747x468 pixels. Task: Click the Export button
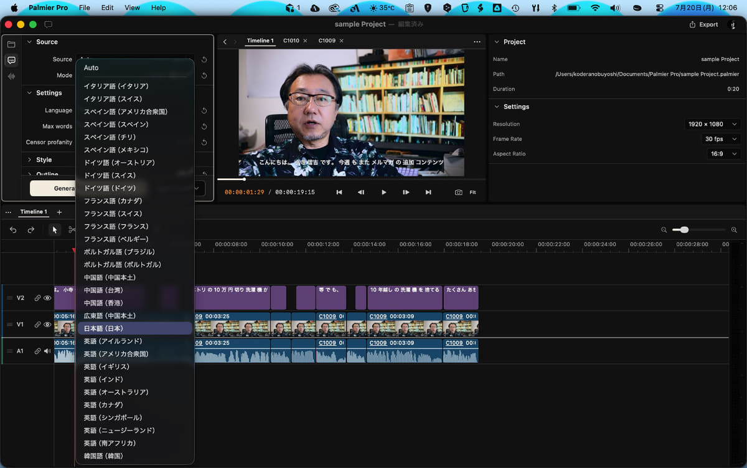point(703,24)
